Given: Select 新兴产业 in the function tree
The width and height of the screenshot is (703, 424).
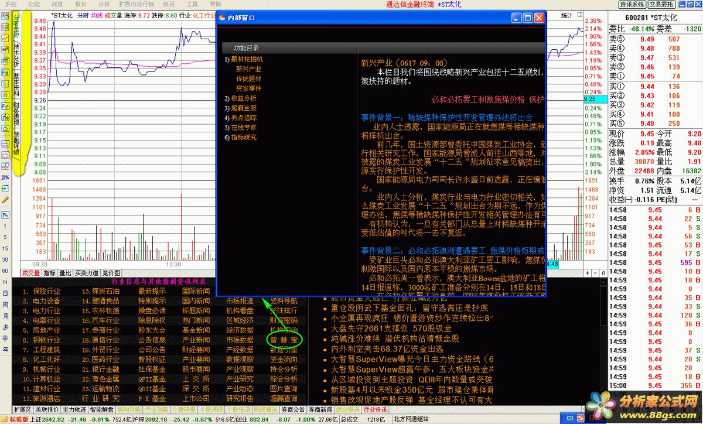Looking at the screenshot, I should pyautogui.click(x=248, y=69).
